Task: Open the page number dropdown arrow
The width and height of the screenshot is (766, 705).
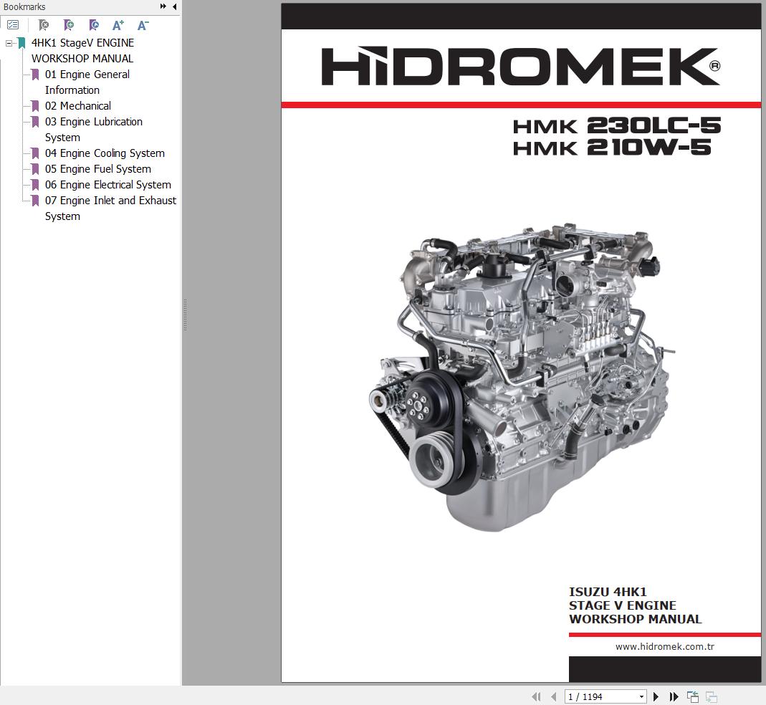Action: click(641, 696)
